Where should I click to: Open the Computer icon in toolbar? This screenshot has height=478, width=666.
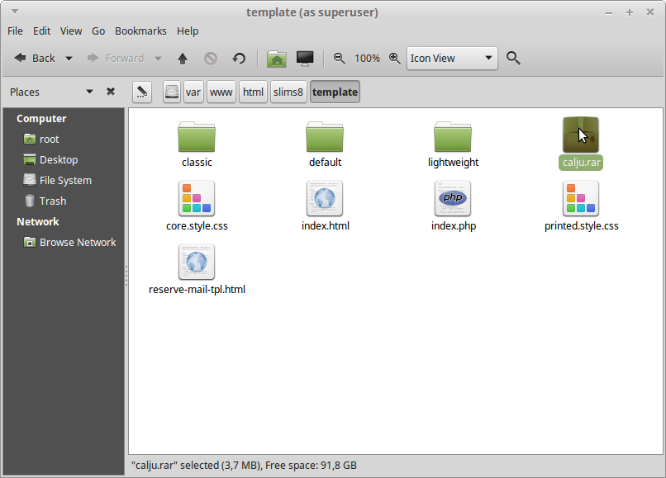pos(305,58)
